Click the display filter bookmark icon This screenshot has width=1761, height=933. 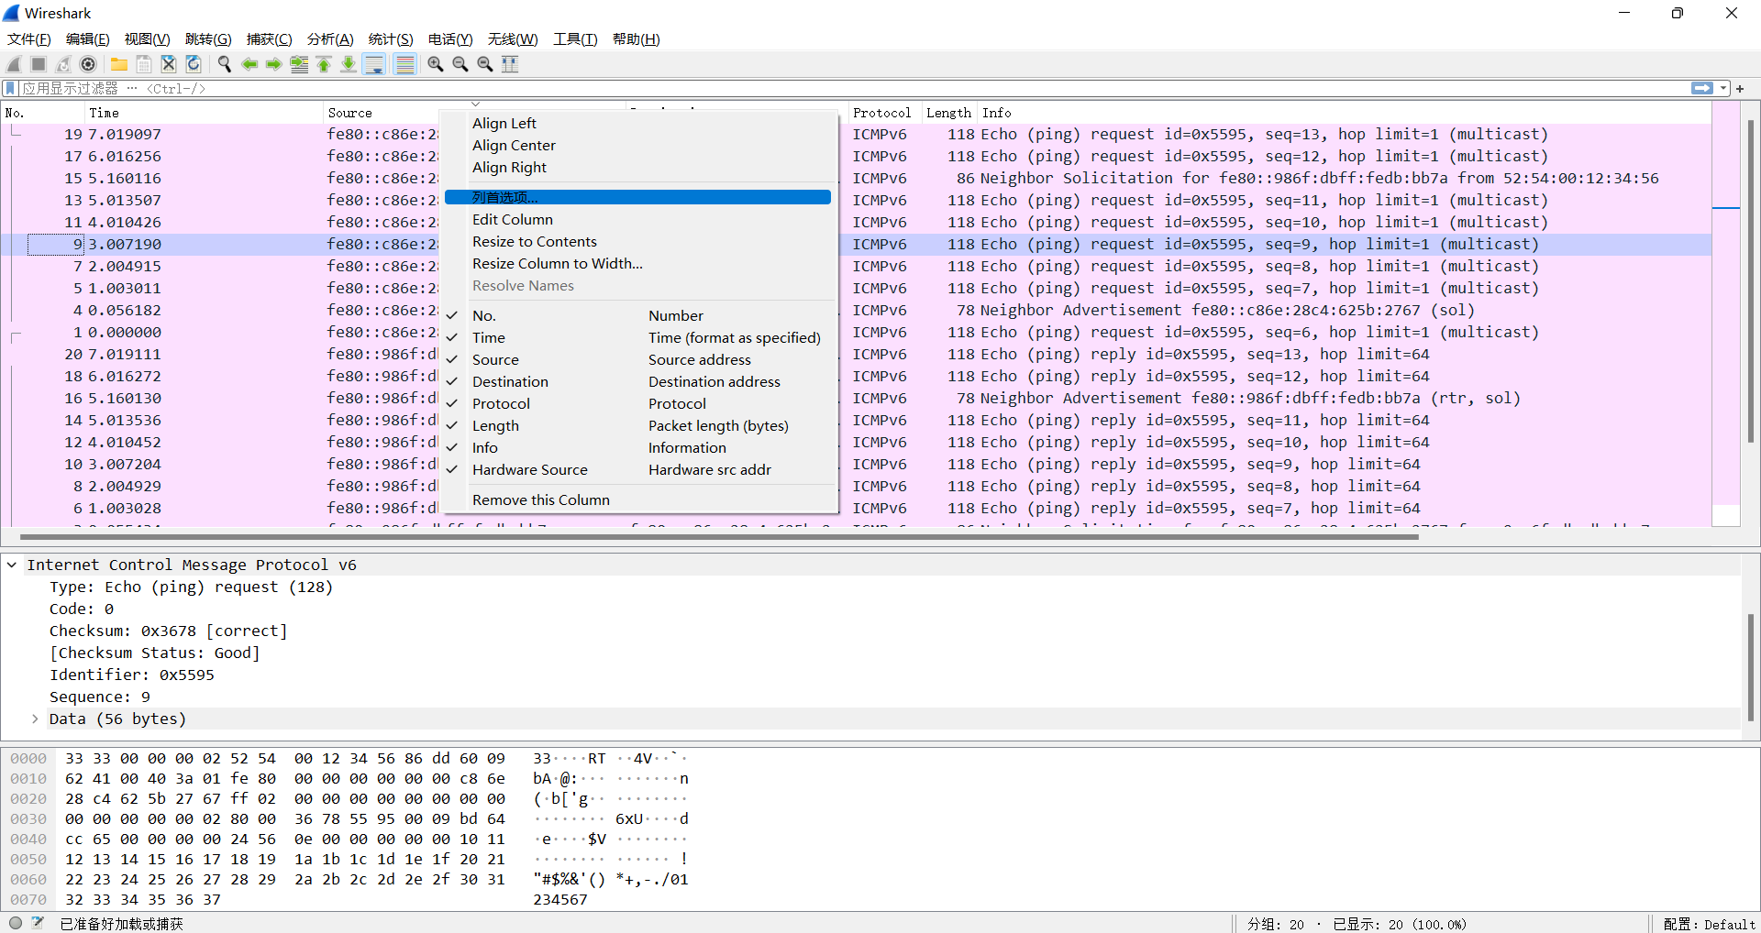(10, 88)
